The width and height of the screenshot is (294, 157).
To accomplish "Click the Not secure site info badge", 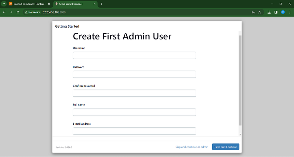I will (32, 12).
